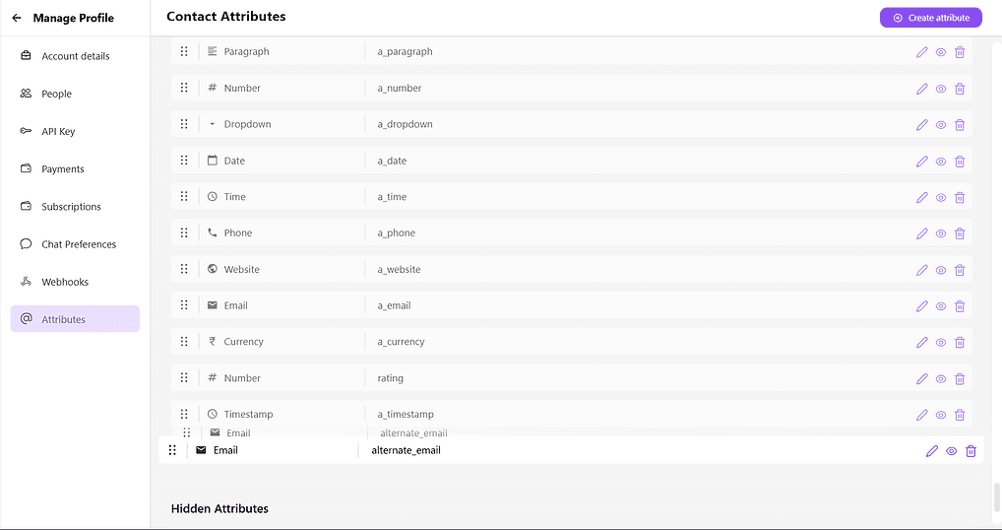The image size is (1002, 530).
Task: Hide the a_email attribute via eye icon
Action: coord(941,306)
